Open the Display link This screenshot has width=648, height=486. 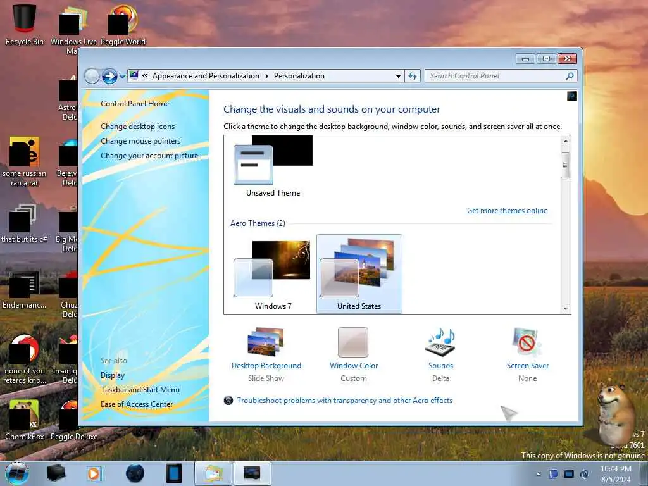(113, 375)
